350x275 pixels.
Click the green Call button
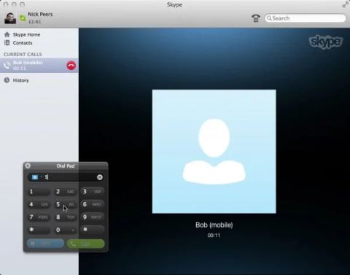click(86, 244)
